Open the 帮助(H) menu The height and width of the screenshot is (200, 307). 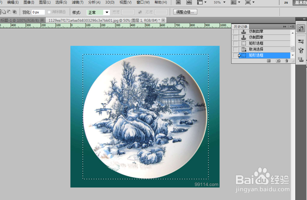click(x=161, y=2)
